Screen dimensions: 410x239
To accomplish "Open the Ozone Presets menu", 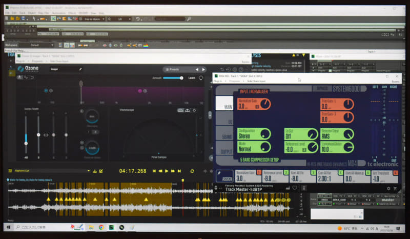I will tap(173, 69).
